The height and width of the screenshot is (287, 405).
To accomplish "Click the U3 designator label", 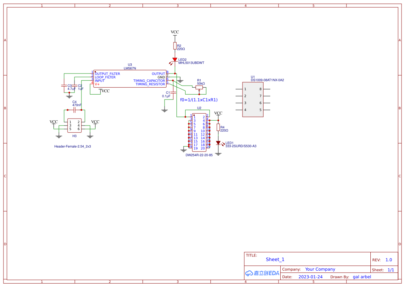I will 130,65.
